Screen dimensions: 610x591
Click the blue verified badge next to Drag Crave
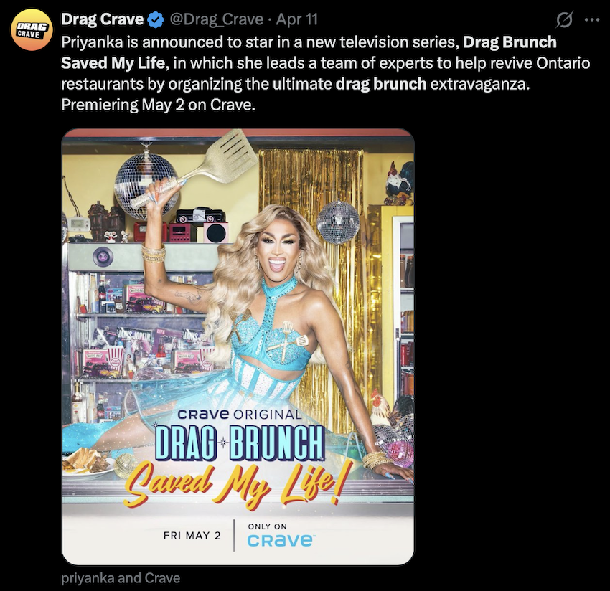coord(155,19)
